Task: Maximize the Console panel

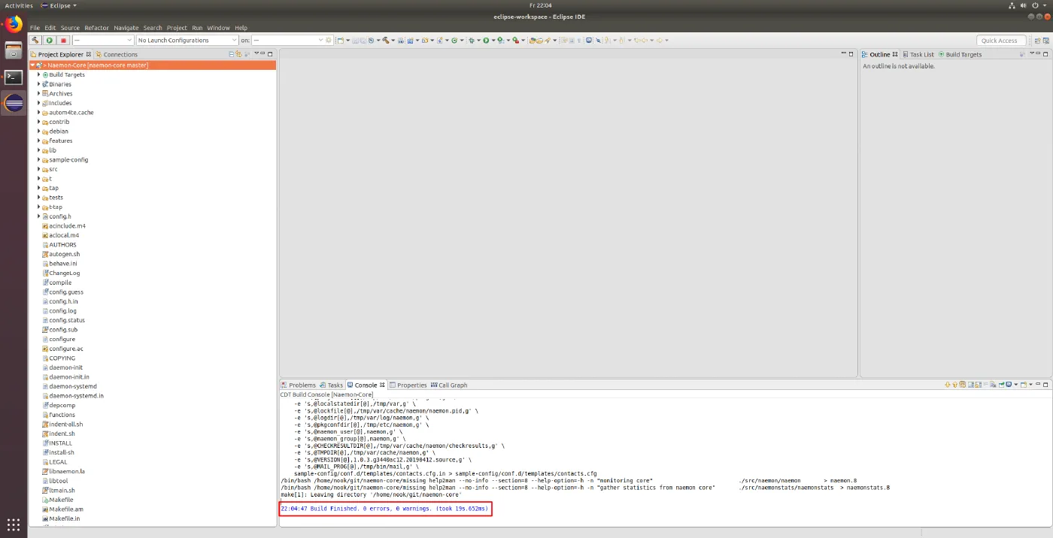Action: 1044,385
